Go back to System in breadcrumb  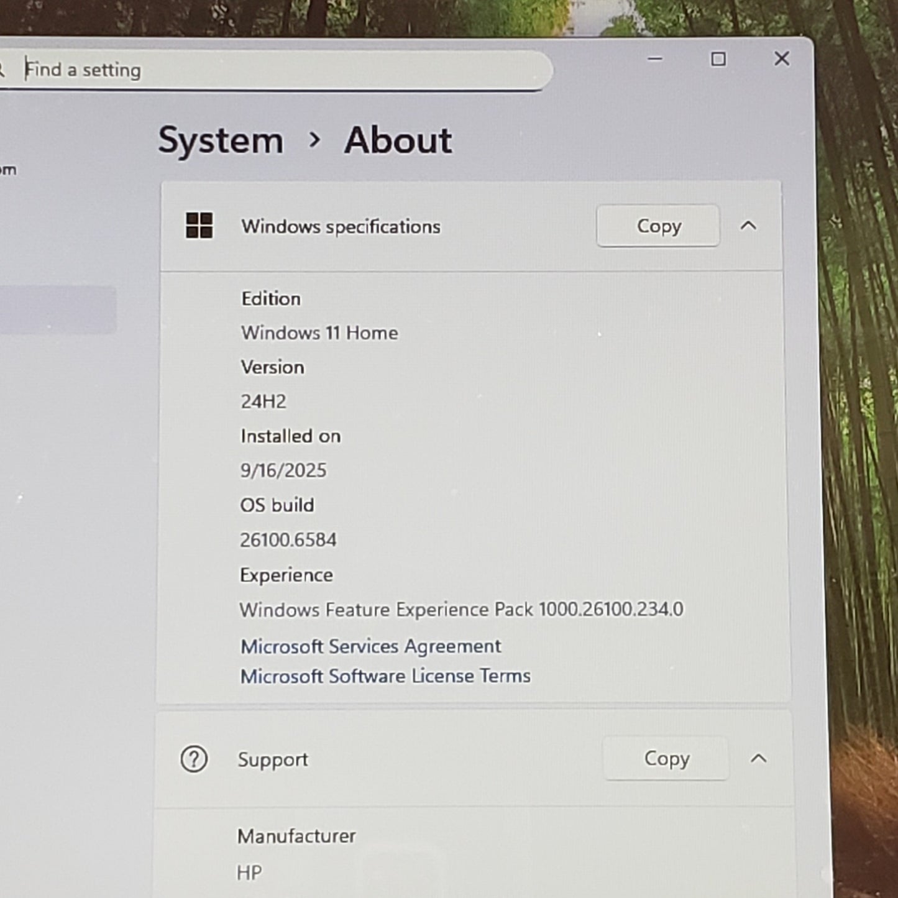pyautogui.click(x=221, y=140)
